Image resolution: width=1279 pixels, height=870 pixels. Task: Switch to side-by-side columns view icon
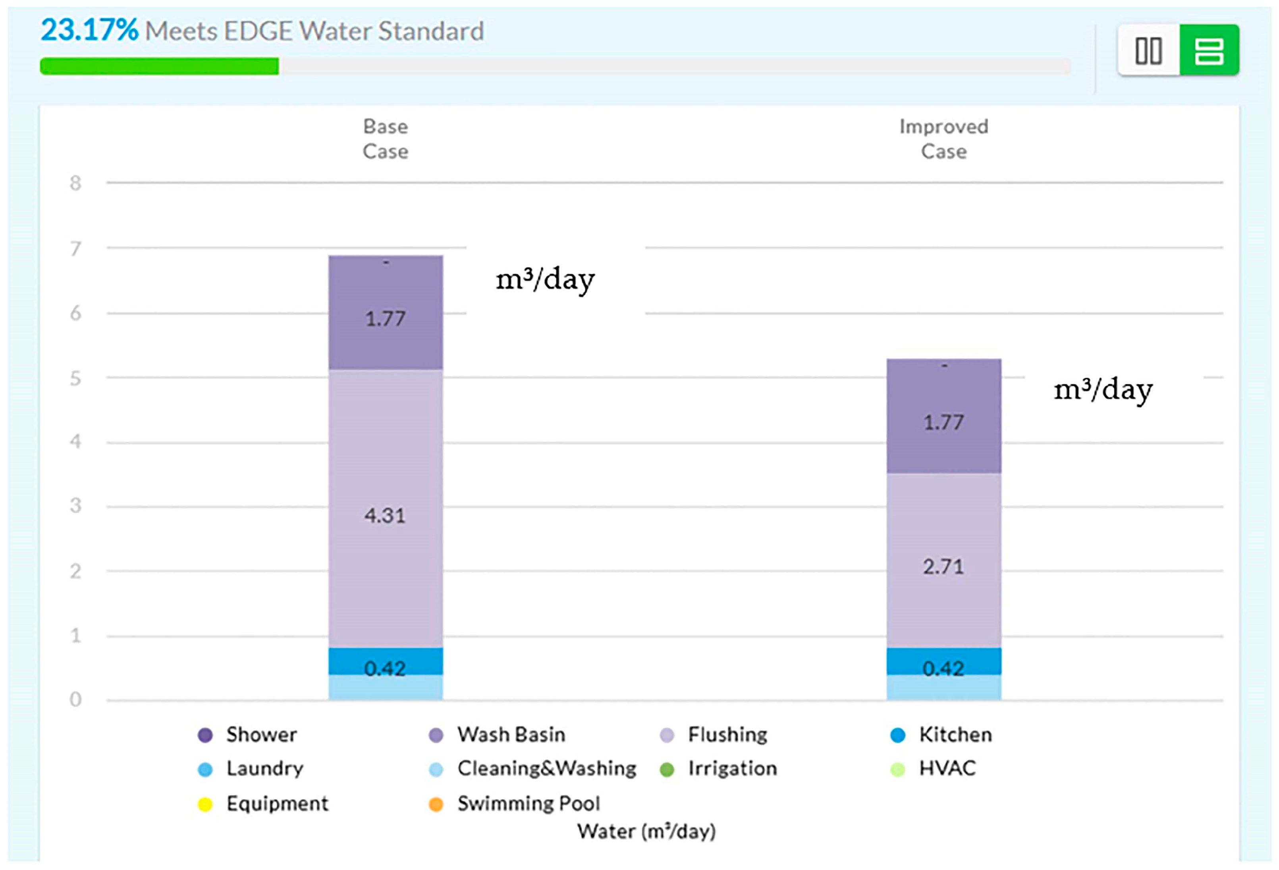pos(1149,51)
